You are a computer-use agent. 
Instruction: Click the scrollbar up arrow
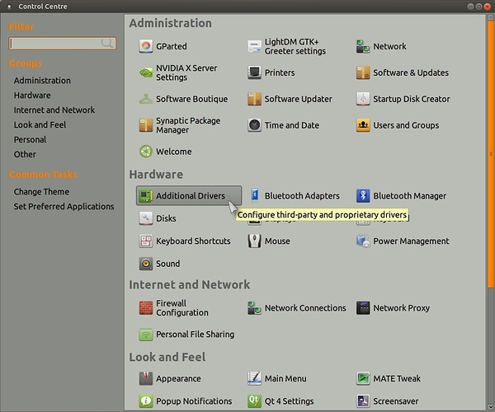(x=491, y=16)
